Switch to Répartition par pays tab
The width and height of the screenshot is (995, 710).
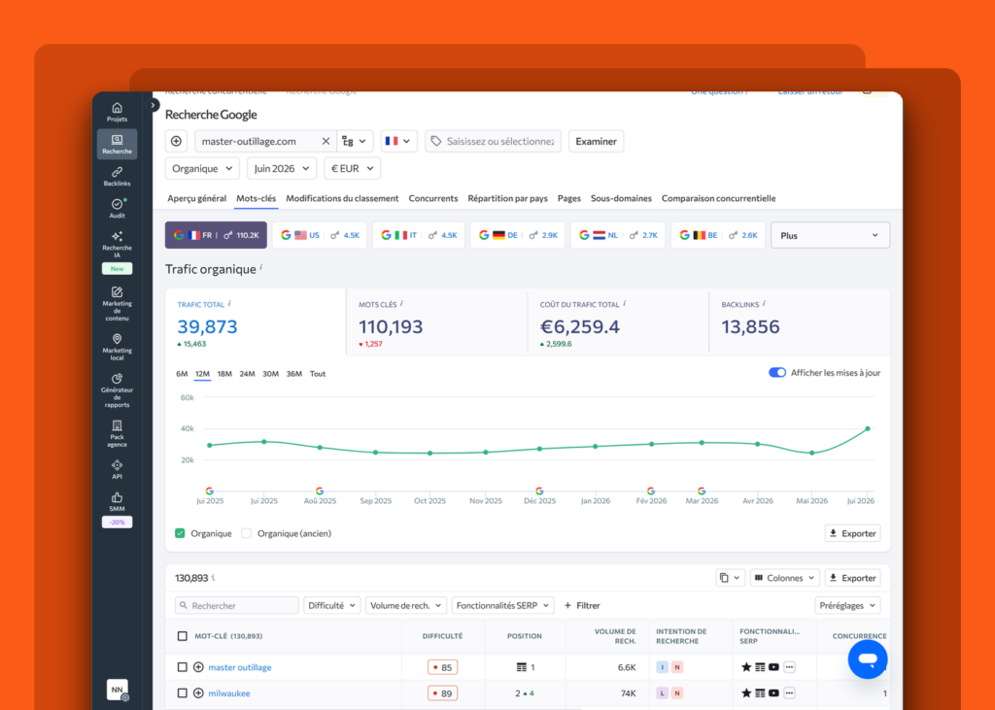(507, 198)
